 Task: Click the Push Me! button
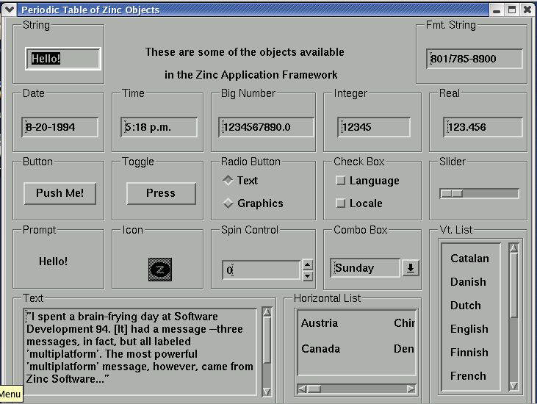[x=60, y=193]
